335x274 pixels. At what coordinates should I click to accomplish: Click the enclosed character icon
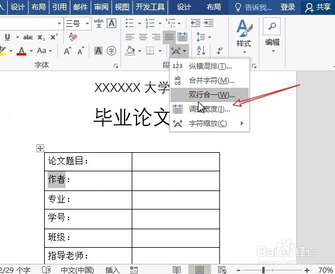[x=111, y=51]
